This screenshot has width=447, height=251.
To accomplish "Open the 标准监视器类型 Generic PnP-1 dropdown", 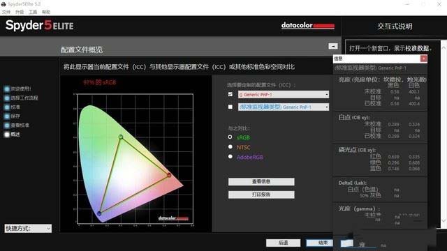I will [x=284, y=107].
